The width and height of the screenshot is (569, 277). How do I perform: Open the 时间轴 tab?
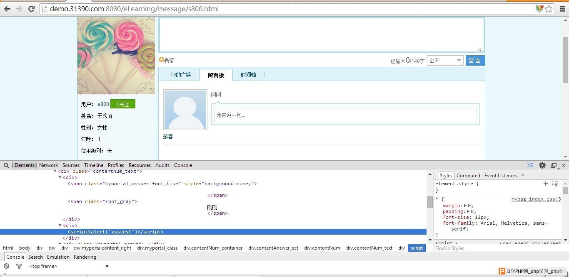click(248, 75)
